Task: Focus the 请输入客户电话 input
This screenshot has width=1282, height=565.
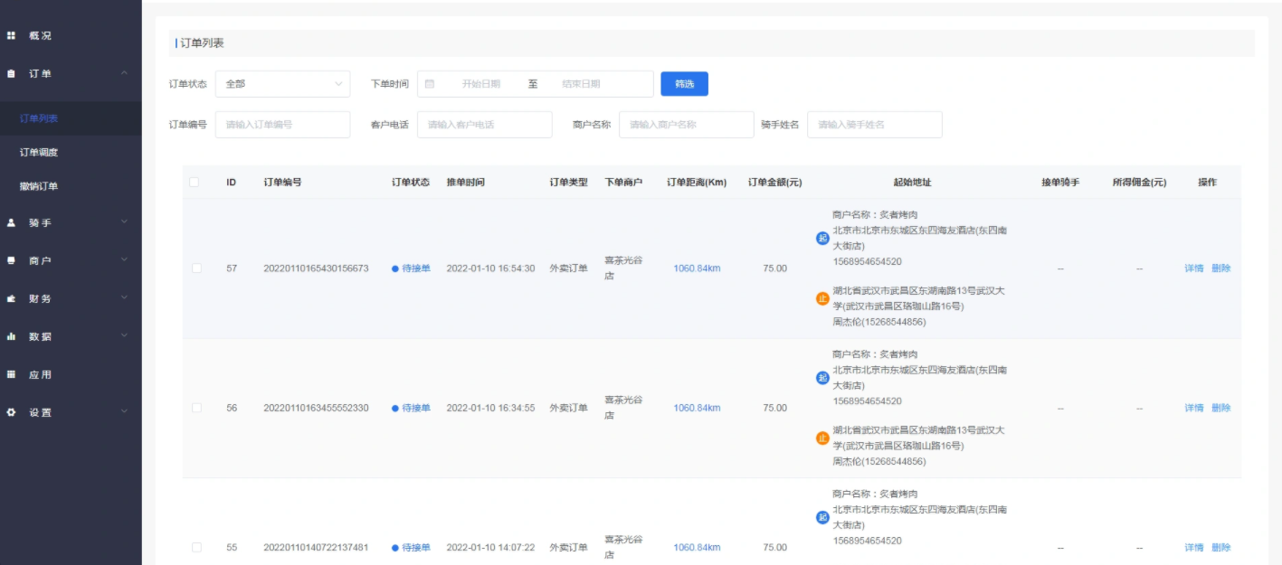Action: click(x=484, y=125)
